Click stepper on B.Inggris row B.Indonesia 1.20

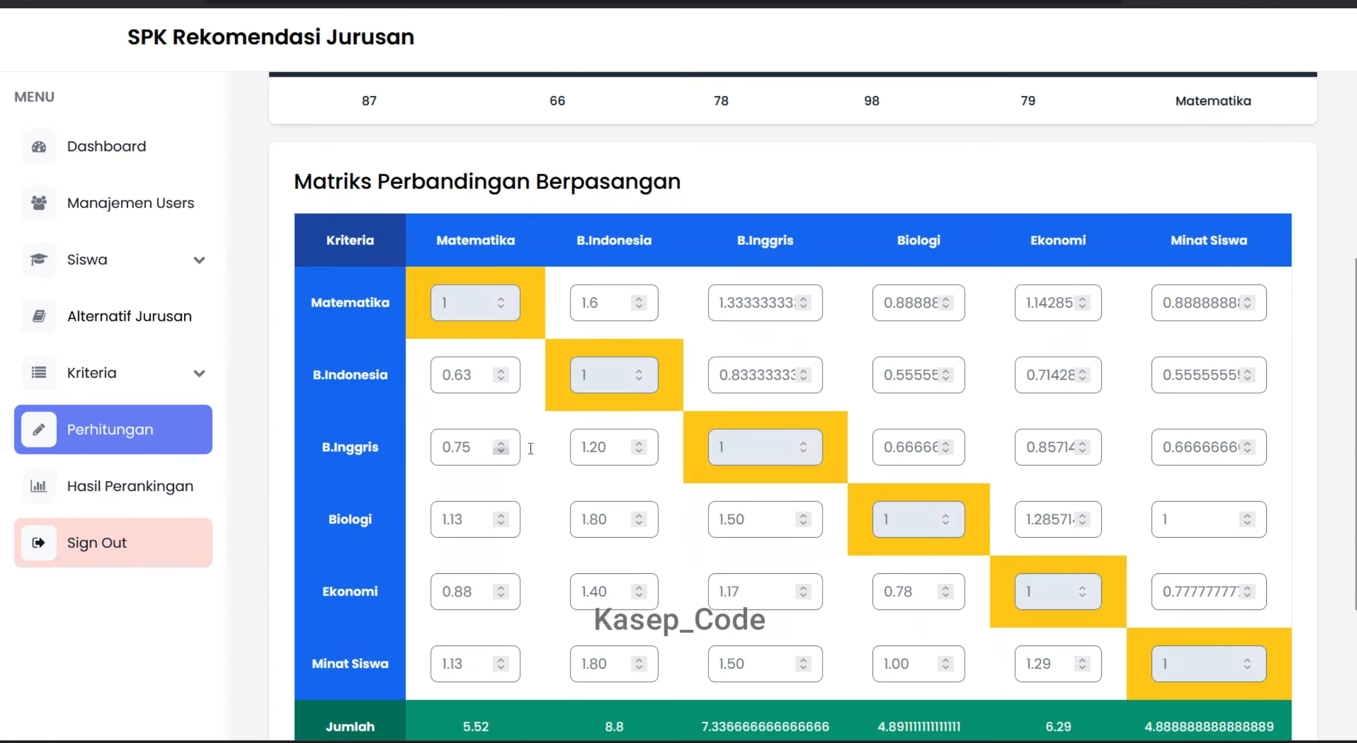(639, 447)
